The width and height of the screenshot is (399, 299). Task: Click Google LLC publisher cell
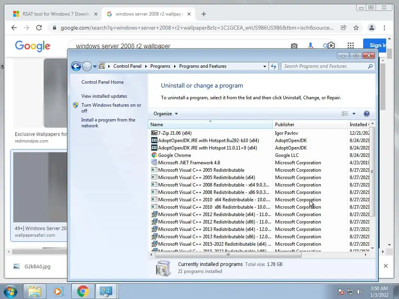coord(287,155)
